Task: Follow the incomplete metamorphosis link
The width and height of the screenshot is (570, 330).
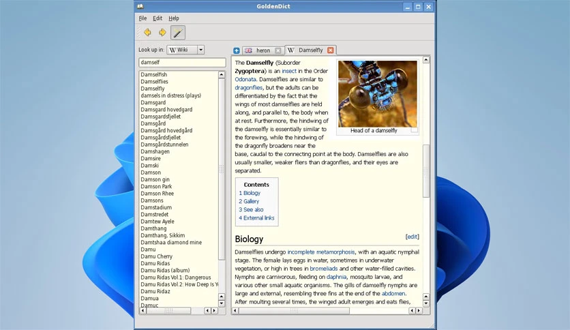Action: [321, 252]
